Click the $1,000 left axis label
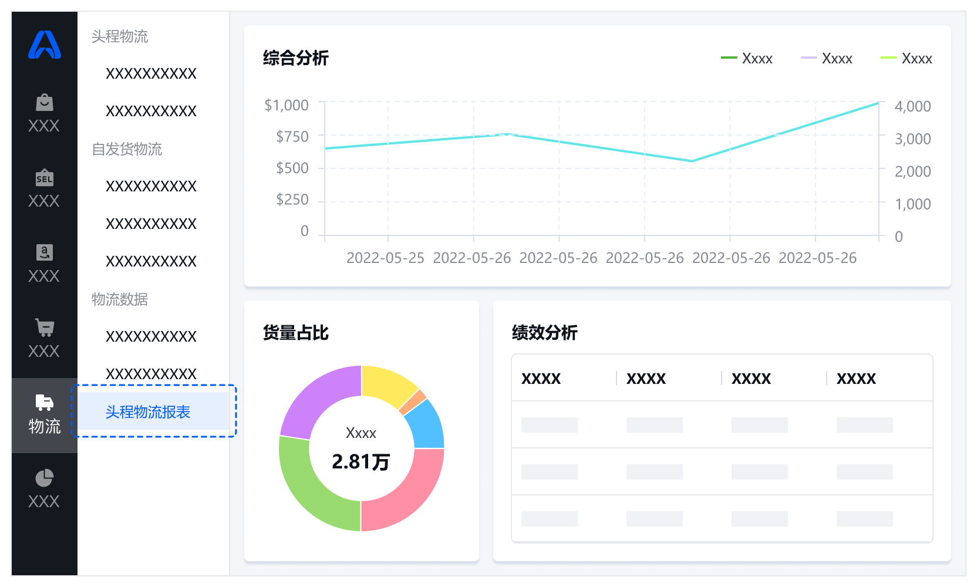The width and height of the screenshot is (977, 587). 287,105
